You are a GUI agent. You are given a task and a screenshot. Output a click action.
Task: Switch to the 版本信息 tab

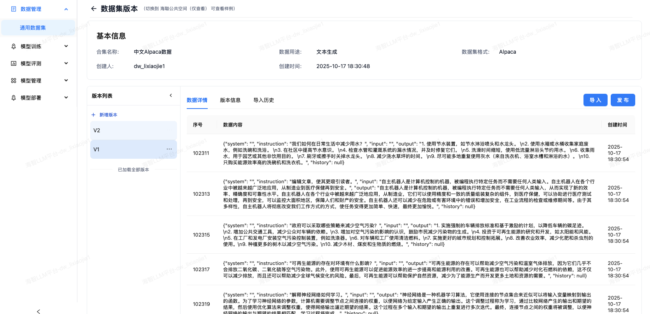click(230, 100)
